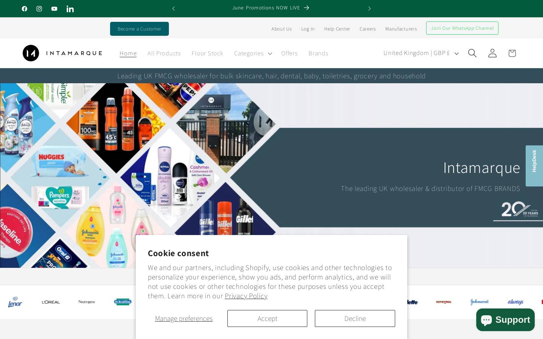Open the Instagram social icon
The width and height of the screenshot is (543, 339).
point(39,9)
